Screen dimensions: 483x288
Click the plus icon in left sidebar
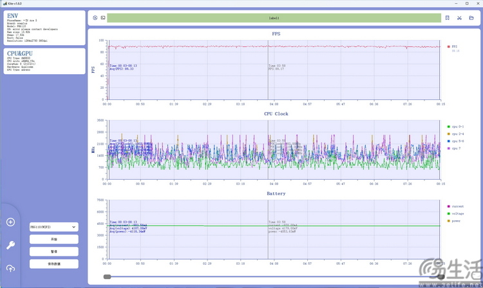(10, 222)
